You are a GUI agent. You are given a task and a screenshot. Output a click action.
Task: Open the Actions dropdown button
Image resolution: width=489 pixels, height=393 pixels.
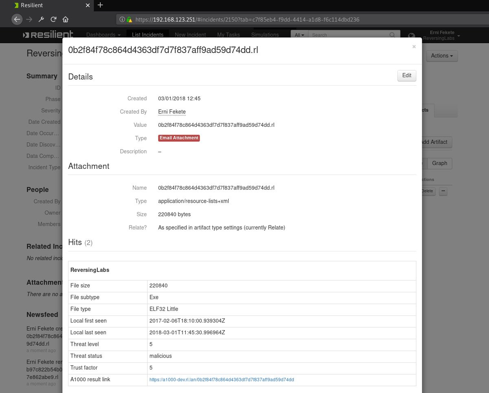(x=442, y=56)
